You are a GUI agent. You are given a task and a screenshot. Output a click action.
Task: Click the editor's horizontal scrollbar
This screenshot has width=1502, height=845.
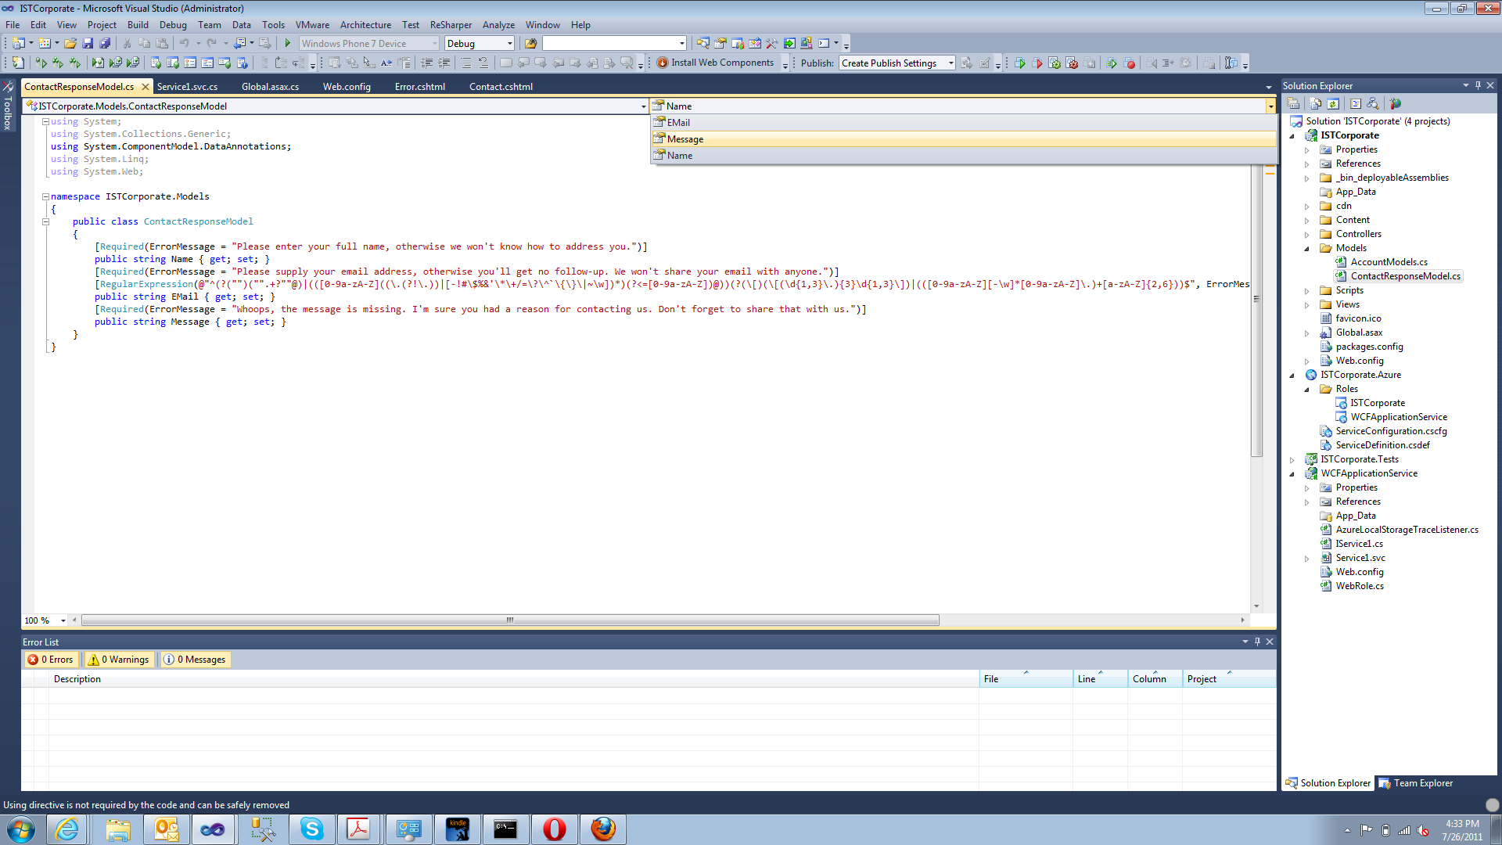pos(508,620)
